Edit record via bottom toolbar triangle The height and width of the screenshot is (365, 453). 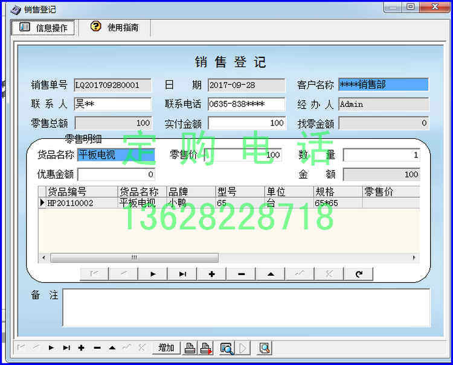coord(112,348)
